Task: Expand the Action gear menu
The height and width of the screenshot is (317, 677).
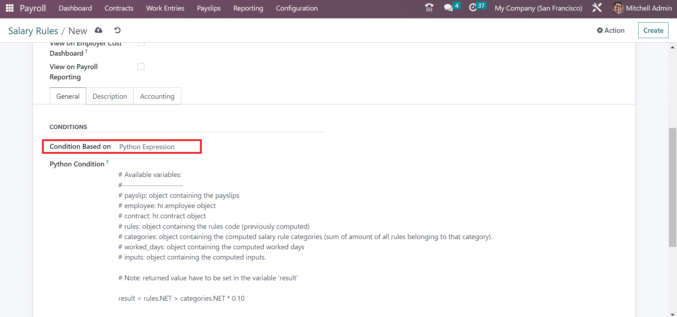Action: pyautogui.click(x=610, y=30)
